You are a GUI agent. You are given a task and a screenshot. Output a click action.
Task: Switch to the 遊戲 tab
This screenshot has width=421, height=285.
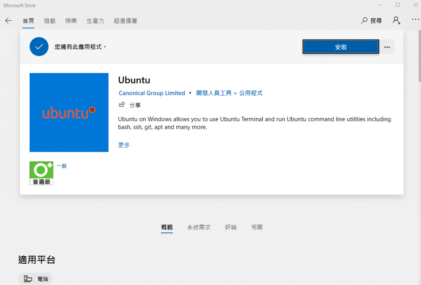pyautogui.click(x=50, y=21)
